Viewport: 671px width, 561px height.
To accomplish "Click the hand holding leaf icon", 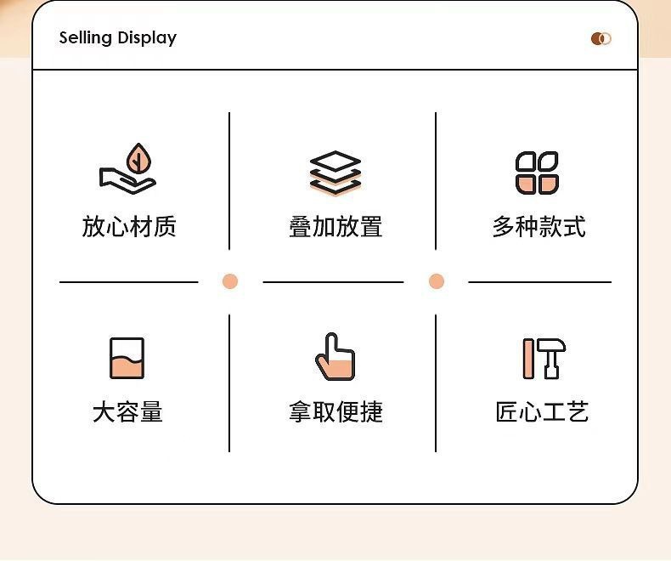I will (127, 169).
